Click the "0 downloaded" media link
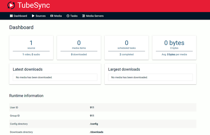Image resolution: width=210 pixels, height=135 pixels. pos(79,55)
